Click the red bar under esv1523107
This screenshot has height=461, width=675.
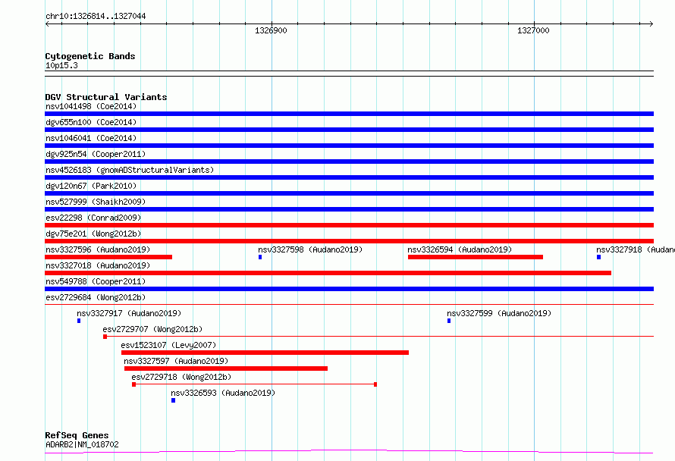(x=265, y=353)
